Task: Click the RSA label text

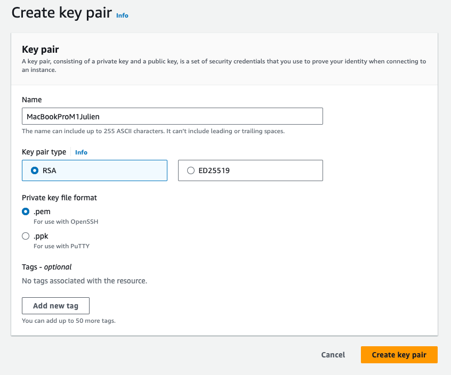Action: coord(49,170)
